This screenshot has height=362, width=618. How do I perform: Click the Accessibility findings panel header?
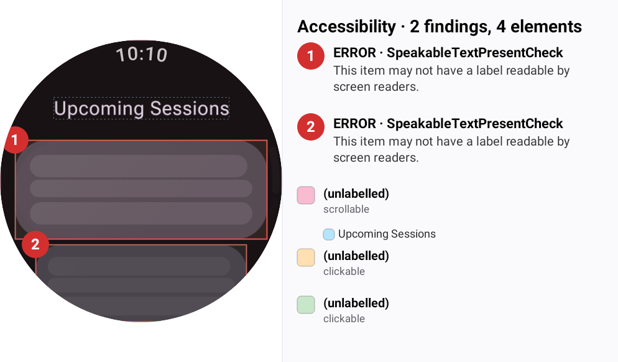(x=440, y=27)
